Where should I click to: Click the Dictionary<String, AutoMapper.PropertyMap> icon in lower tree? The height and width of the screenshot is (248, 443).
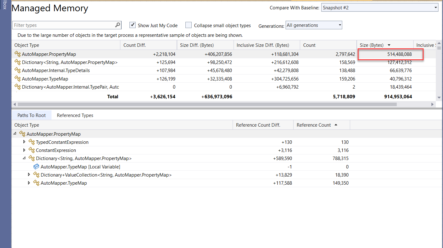pos(32,158)
